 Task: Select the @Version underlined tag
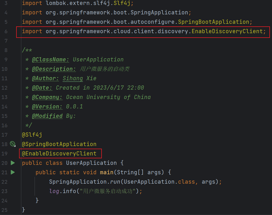47,106
